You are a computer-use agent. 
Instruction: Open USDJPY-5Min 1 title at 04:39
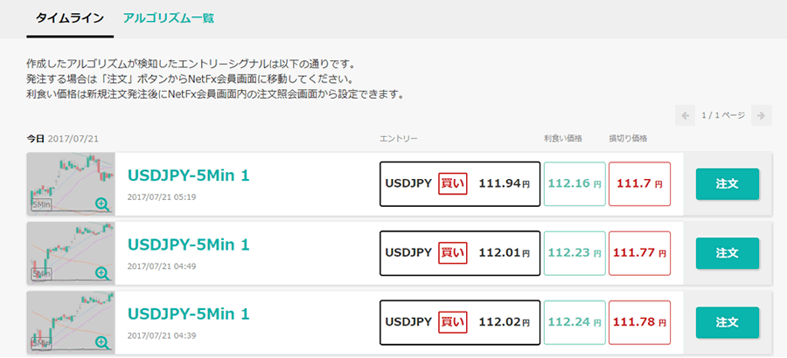(x=189, y=313)
